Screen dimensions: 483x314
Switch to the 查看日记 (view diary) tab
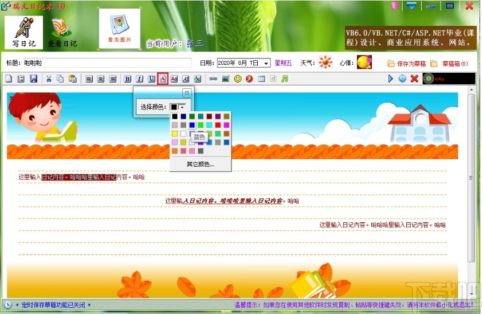coord(62,32)
